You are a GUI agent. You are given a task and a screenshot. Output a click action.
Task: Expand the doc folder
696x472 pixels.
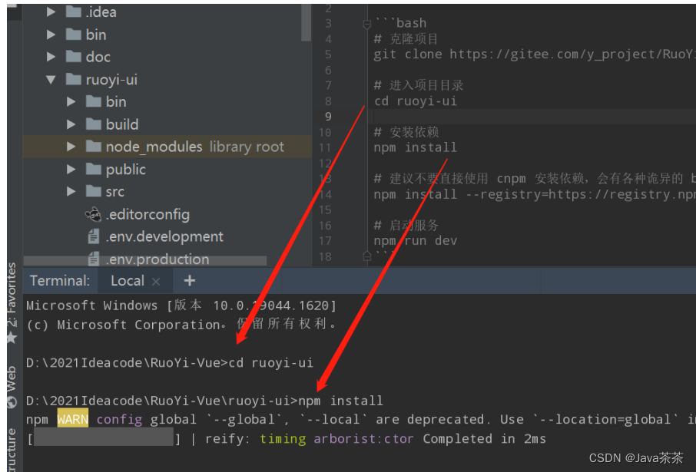51,56
